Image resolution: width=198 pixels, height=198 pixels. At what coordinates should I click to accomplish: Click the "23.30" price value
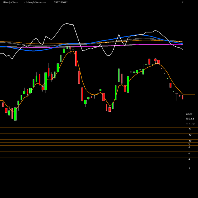point(189,114)
